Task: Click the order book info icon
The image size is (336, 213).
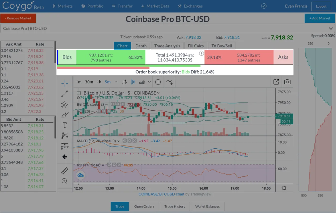Action: 201,53
